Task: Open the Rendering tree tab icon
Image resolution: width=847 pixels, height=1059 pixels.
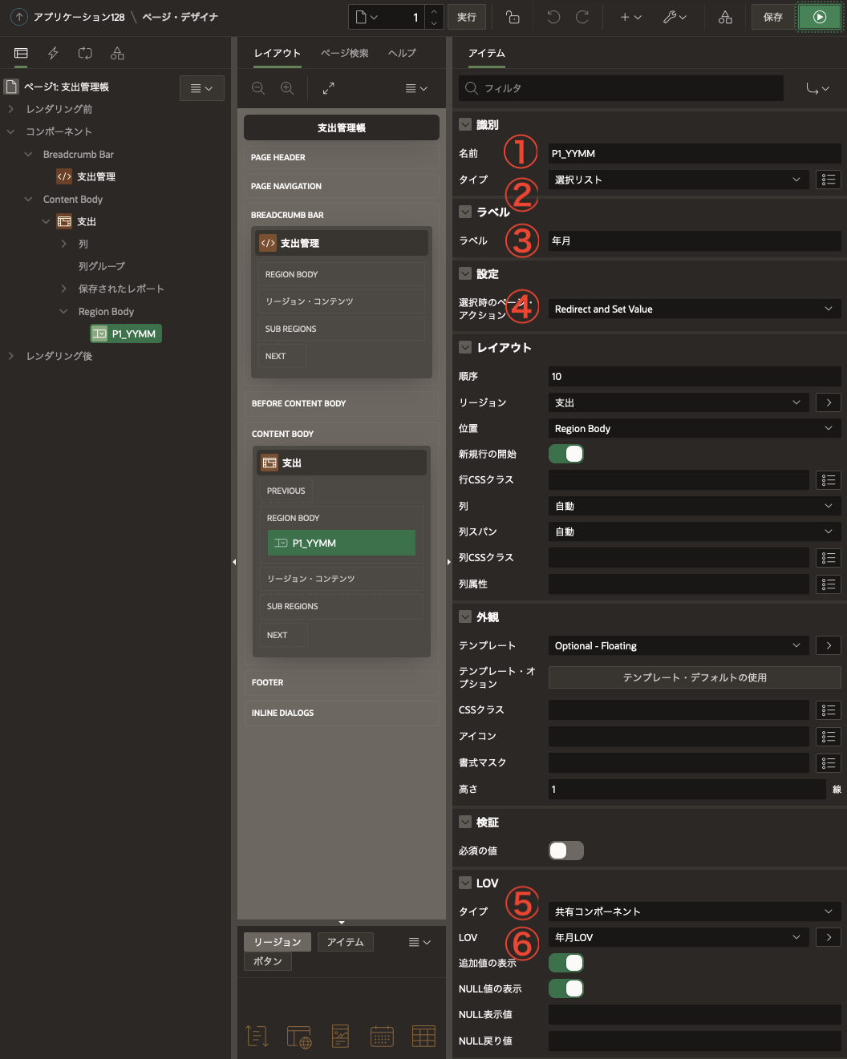Action: [21, 53]
